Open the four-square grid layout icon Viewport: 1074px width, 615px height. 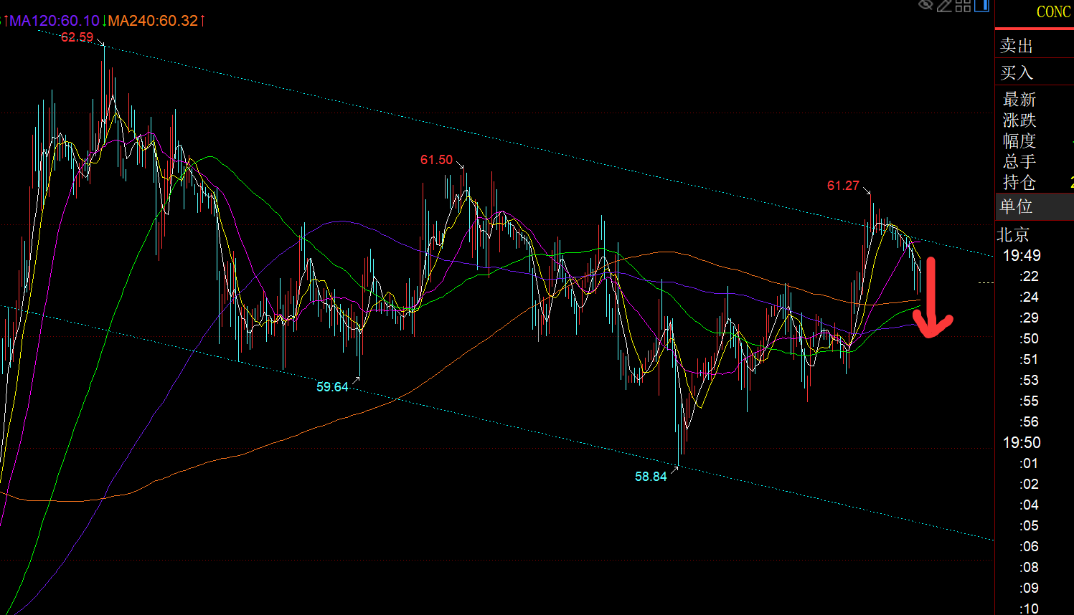(x=963, y=6)
